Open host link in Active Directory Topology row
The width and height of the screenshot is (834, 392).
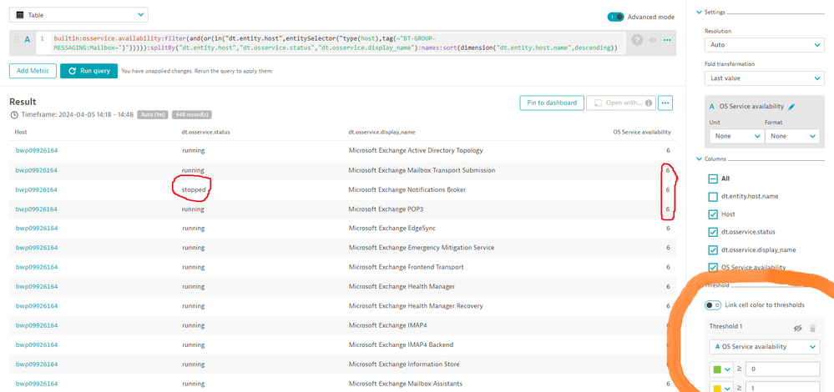[36, 150]
